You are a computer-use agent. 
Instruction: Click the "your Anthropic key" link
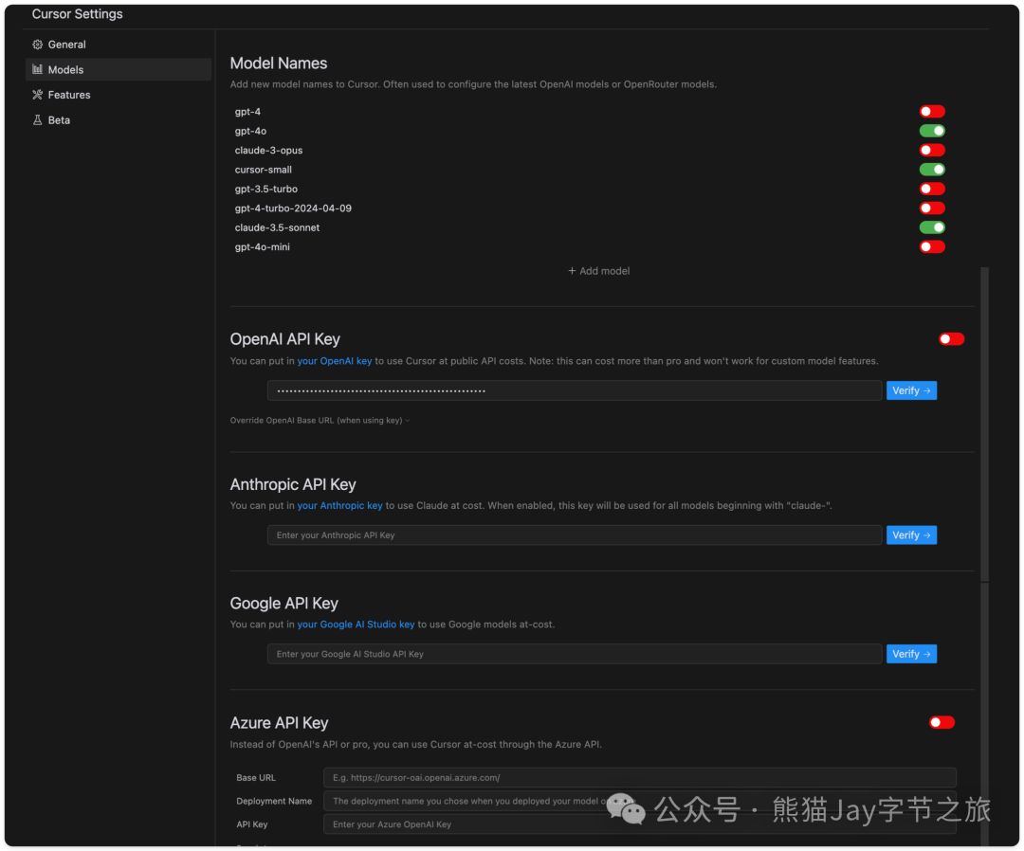pyautogui.click(x=339, y=505)
